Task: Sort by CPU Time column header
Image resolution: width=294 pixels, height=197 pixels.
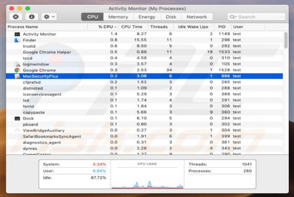Action: tap(133, 27)
